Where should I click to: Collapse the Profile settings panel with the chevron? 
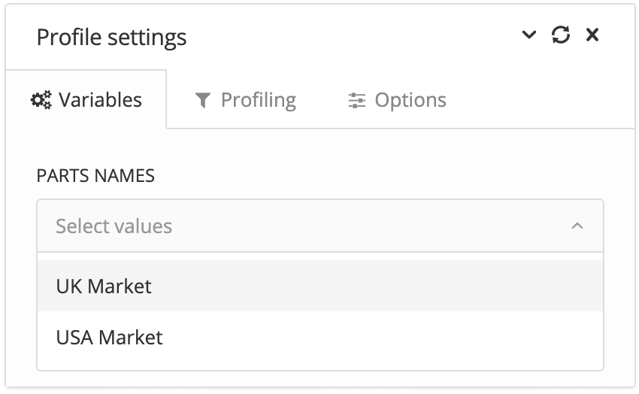pos(529,35)
